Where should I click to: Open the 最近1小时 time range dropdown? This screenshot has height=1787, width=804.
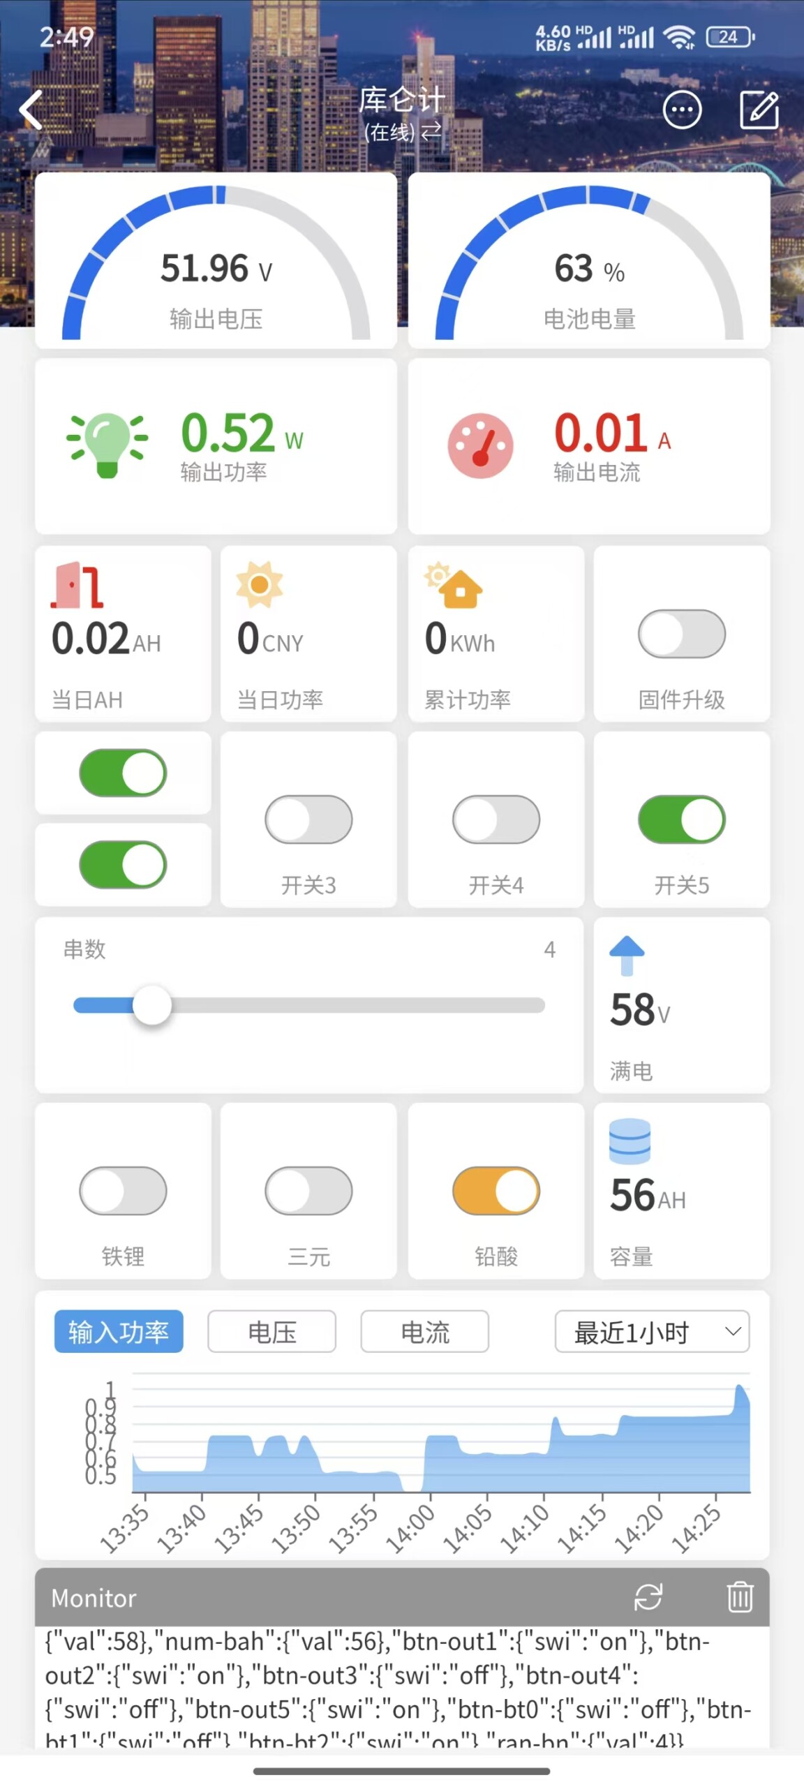coord(653,1331)
